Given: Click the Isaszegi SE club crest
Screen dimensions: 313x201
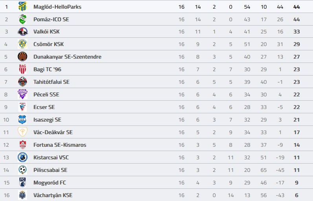Looking at the screenshot, I should 22,120.
